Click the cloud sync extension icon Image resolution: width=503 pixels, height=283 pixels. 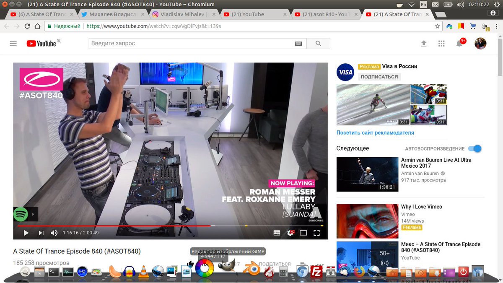(449, 26)
